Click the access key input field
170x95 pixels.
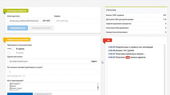24,21
